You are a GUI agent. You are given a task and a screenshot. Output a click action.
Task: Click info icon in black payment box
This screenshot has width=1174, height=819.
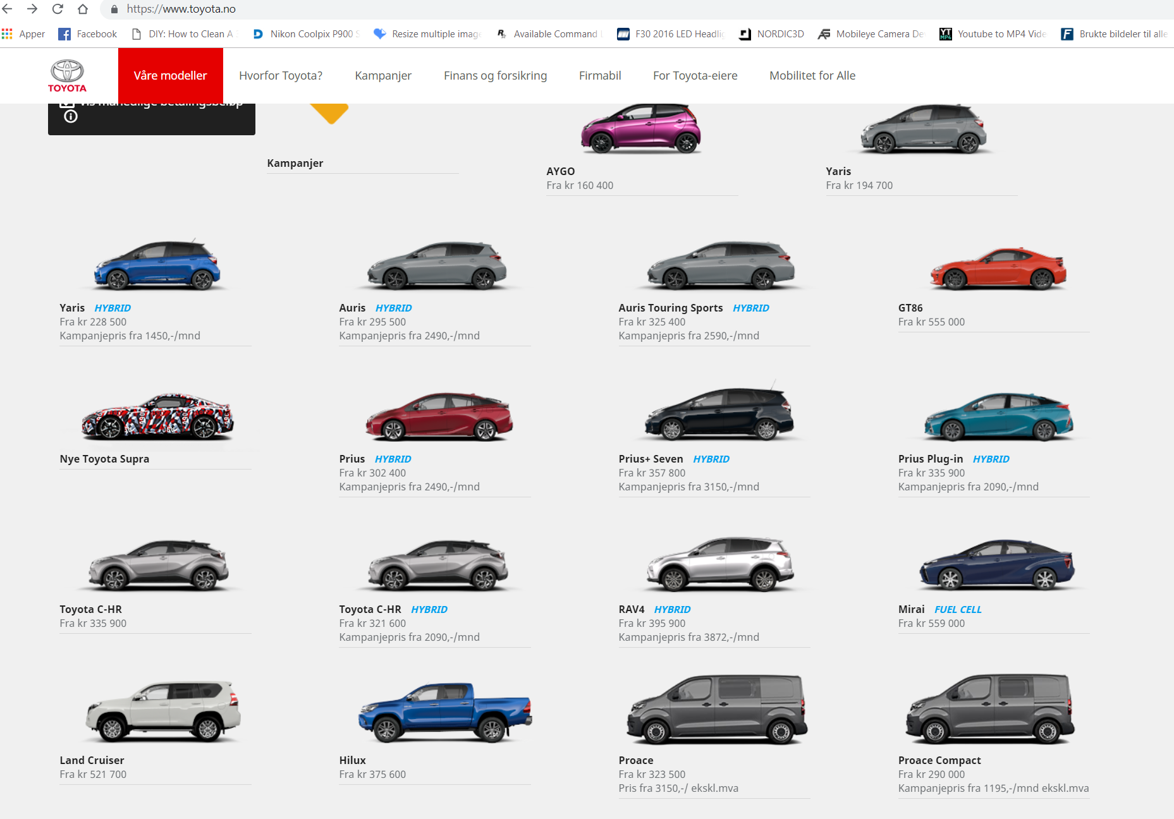click(71, 117)
